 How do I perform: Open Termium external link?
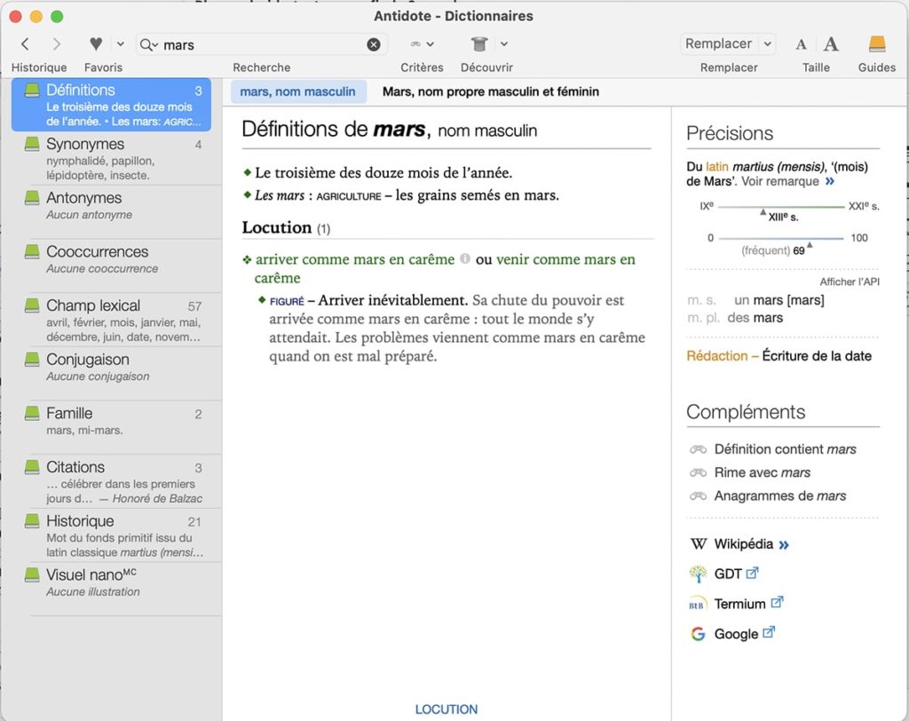[747, 604]
